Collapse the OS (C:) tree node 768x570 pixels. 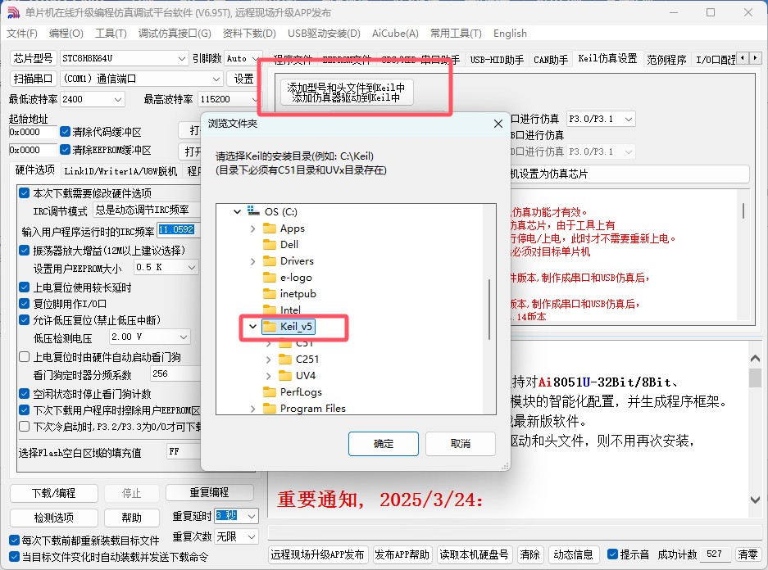(x=237, y=211)
